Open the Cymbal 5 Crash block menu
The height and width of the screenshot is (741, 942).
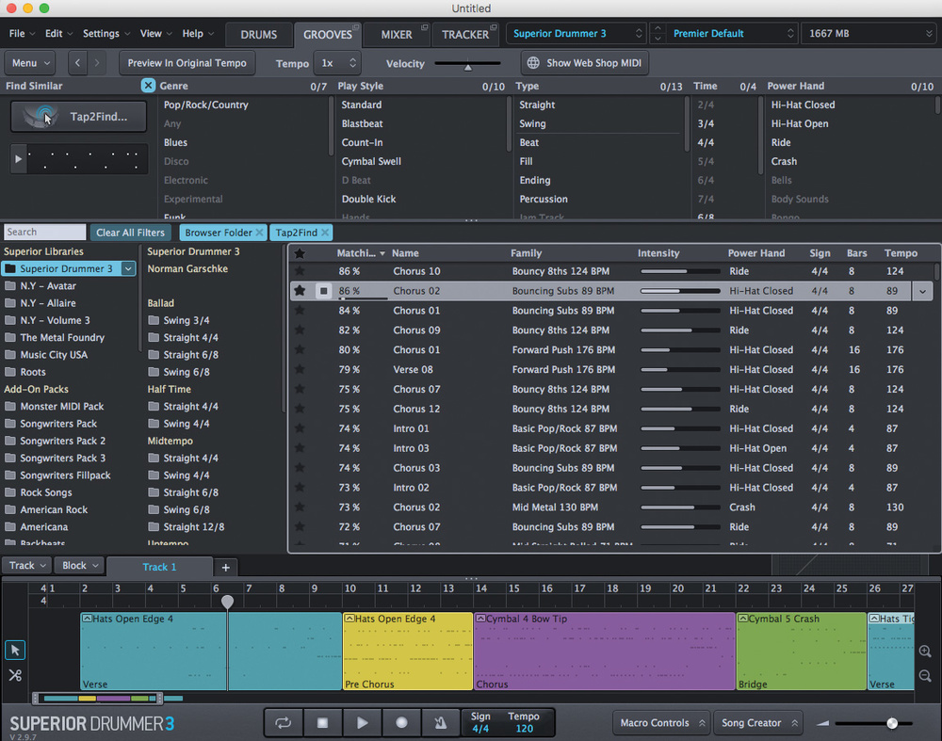tap(743, 619)
